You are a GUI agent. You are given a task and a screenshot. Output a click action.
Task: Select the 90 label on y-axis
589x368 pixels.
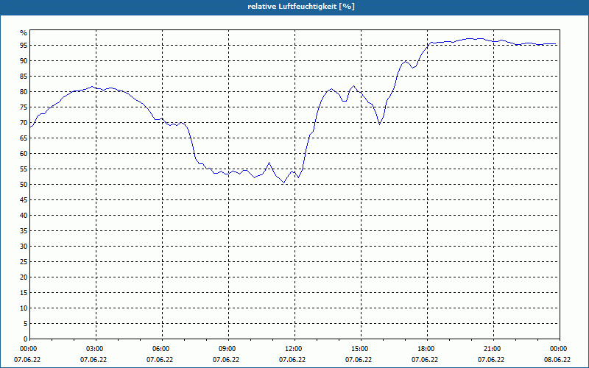point(24,61)
